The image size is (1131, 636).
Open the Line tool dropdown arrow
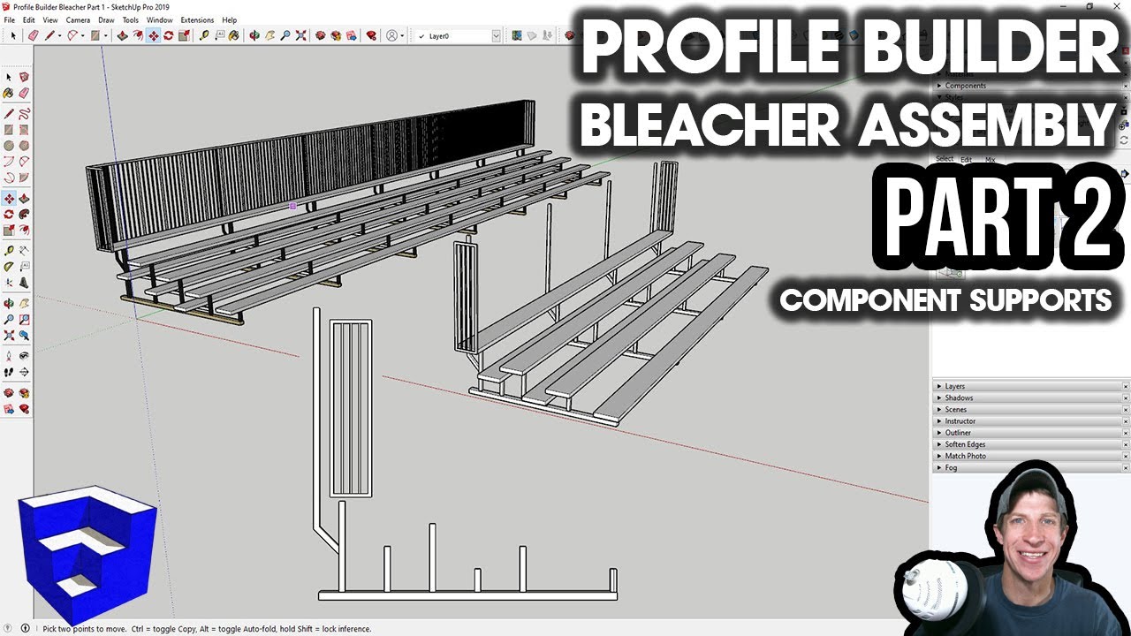(61, 36)
